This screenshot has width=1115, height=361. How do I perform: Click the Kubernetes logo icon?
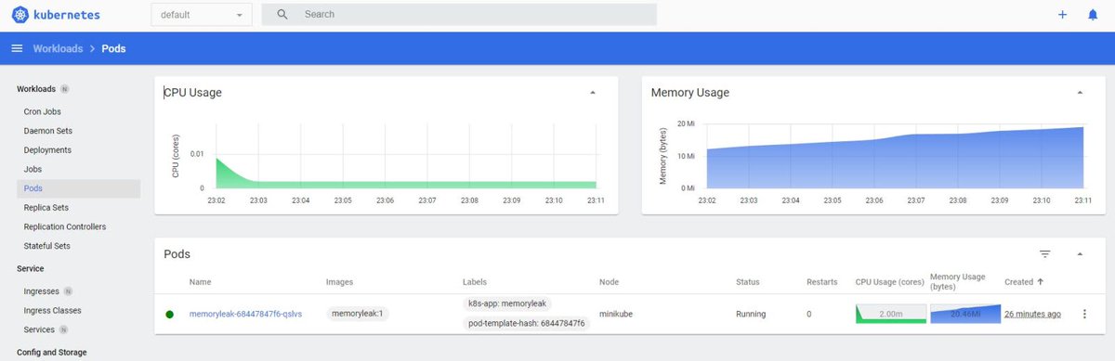20,15
